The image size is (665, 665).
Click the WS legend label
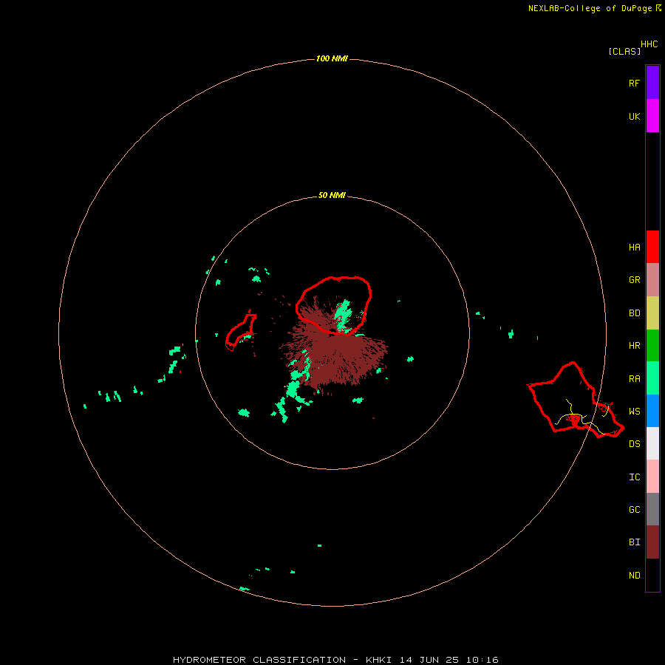pos(634,411)
